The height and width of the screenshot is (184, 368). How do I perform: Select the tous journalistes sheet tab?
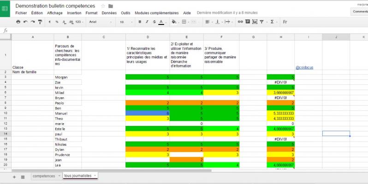pos(77,176)
